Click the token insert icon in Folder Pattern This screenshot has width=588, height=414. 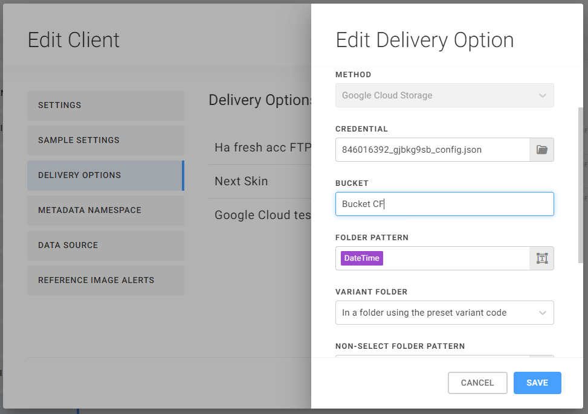pos(541,258)
